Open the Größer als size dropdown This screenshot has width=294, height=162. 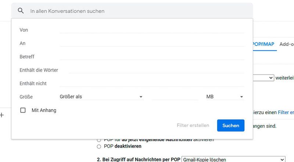[101, 97]
